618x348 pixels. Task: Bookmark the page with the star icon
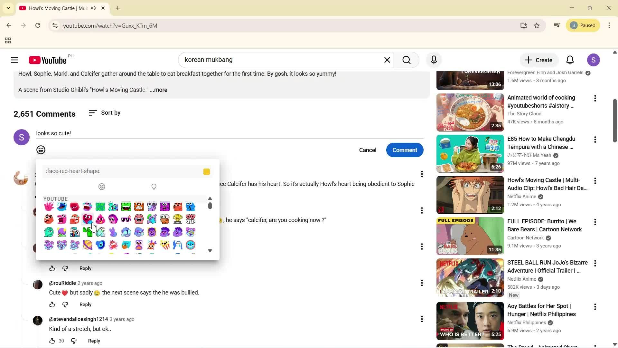tap(537, 25)
